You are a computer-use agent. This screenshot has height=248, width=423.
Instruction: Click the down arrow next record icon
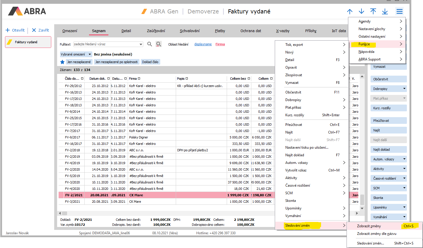coord(361,11)
